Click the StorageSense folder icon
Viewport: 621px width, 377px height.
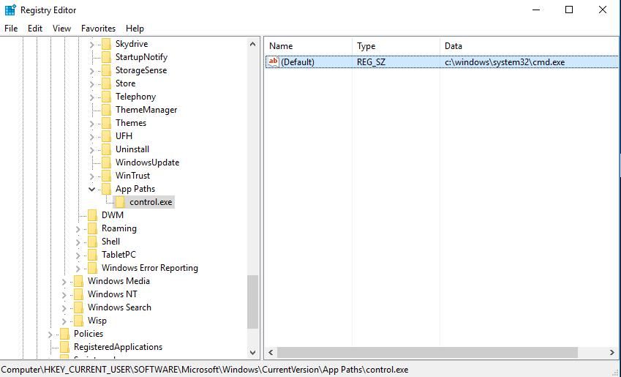[106, 70]
